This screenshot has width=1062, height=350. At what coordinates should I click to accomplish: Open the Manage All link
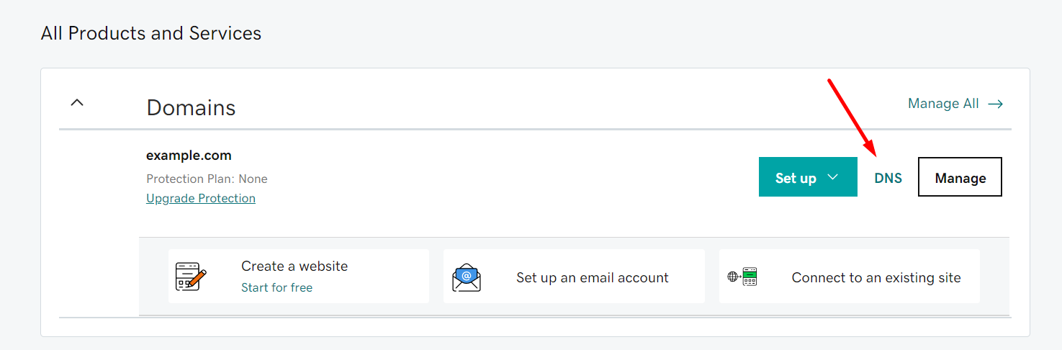[x=943, y=104]
